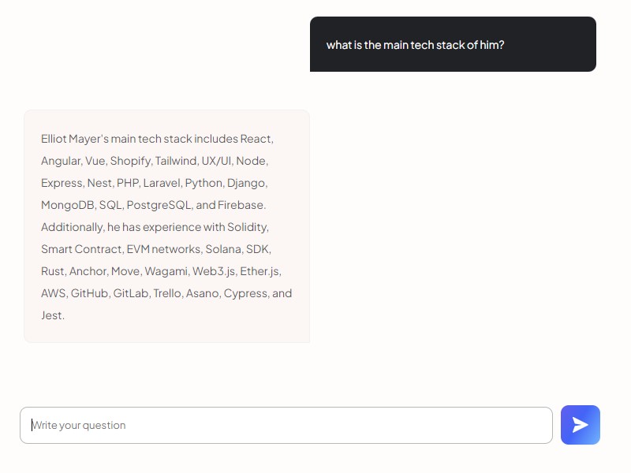The image size is (631, 473).
Task: Click the word "PostgreSQL" in the answer
Action: point(159,205)
